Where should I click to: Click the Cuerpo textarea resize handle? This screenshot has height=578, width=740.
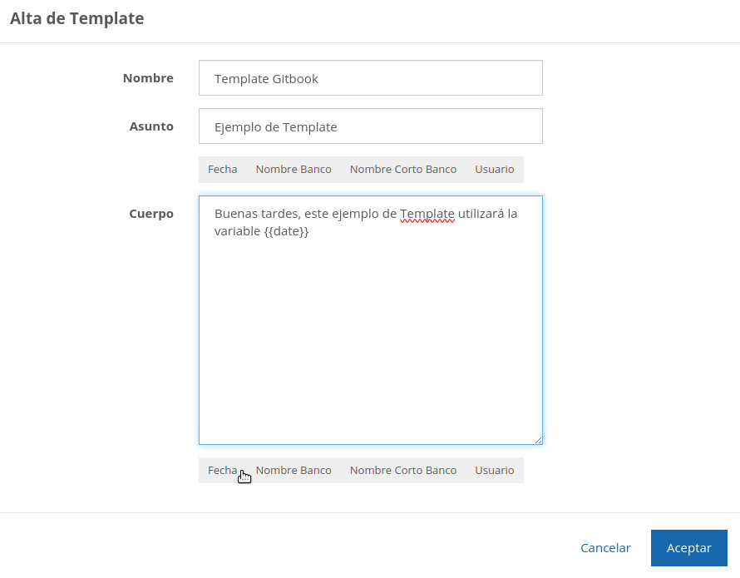coord(538,440)
